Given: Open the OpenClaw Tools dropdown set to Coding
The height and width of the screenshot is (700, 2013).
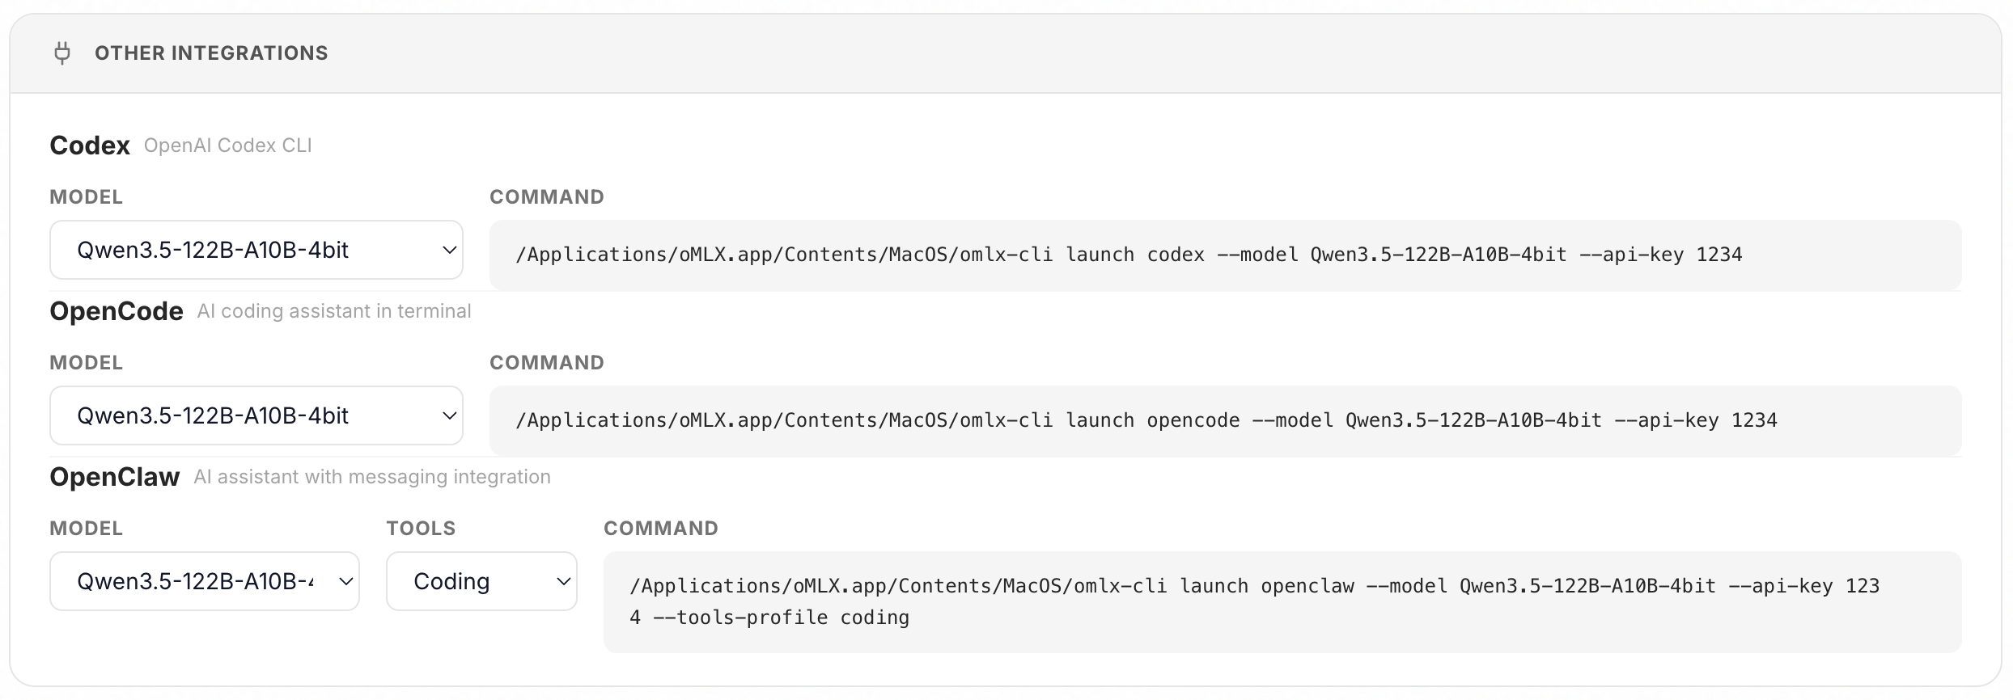Looking at the screenshot, I should tap(481, 581).
